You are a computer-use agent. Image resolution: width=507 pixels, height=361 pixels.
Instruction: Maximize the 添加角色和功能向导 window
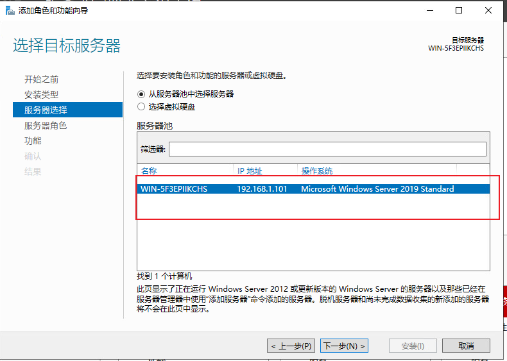(458, 11)
